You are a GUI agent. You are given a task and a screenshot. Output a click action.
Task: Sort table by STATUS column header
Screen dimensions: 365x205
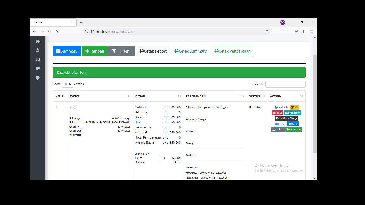pyautogui.click(x=257, y=96)
